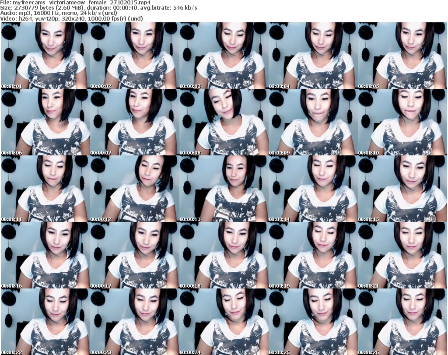Screen dimensions: 448x355
Task: Pick the frame stamped 00:00:22
Action: coord(45,322)
